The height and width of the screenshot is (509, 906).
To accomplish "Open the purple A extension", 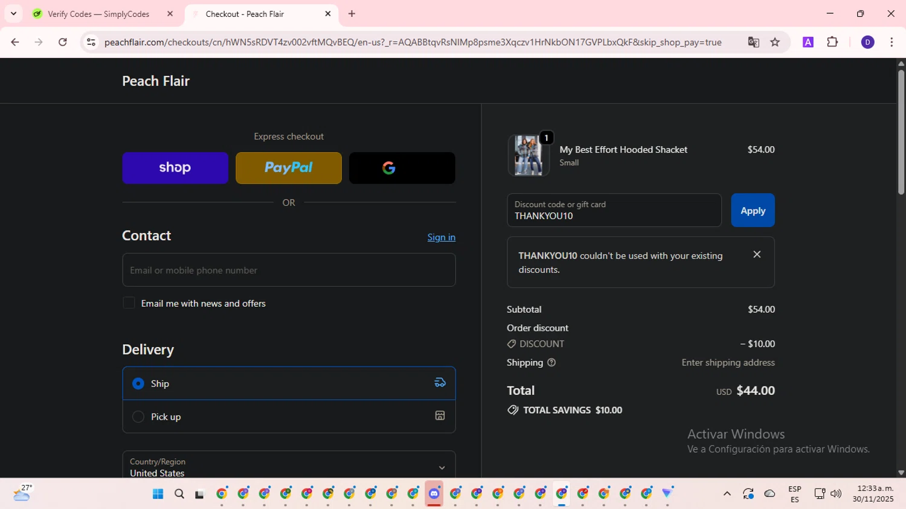I will coord(808,42).
